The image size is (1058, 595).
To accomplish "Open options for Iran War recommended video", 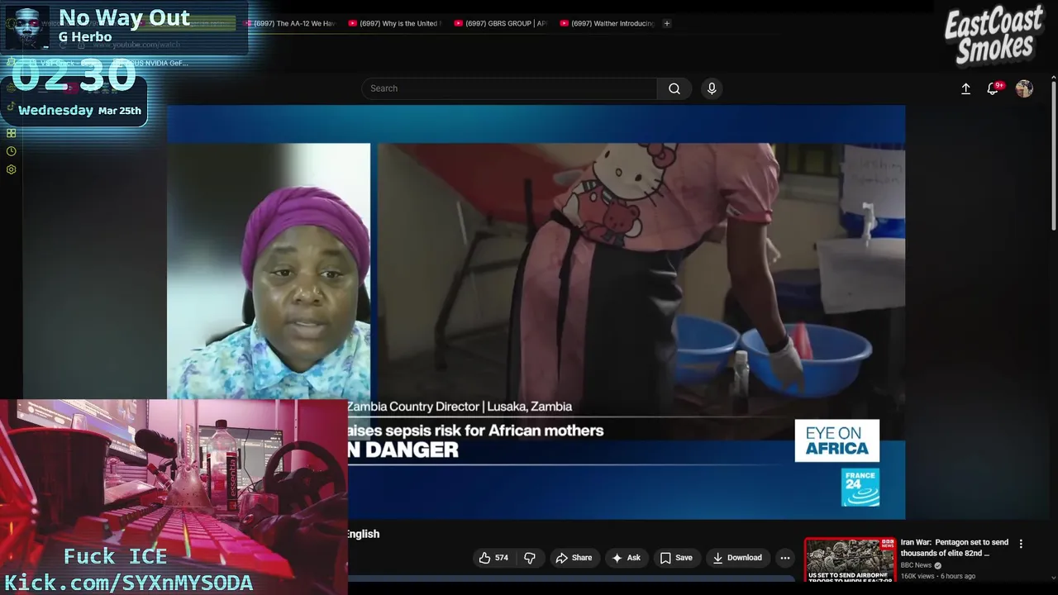I will tap(1021, 544).
